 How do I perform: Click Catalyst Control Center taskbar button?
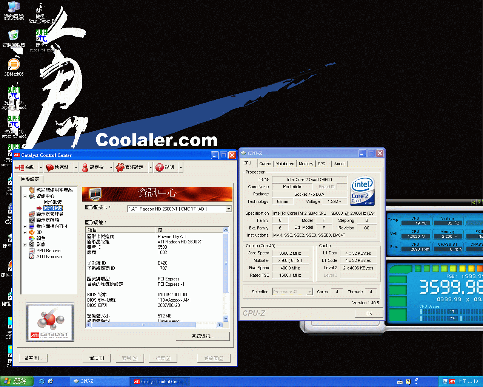pyautogui.click(x=160, y=381)
